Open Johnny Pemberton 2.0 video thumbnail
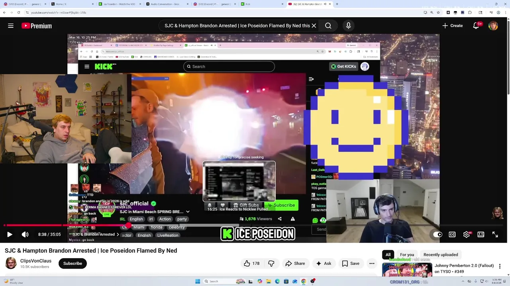The height and width of the screenshot is (286, 510). pyautogui.click(x=407, y=269)
